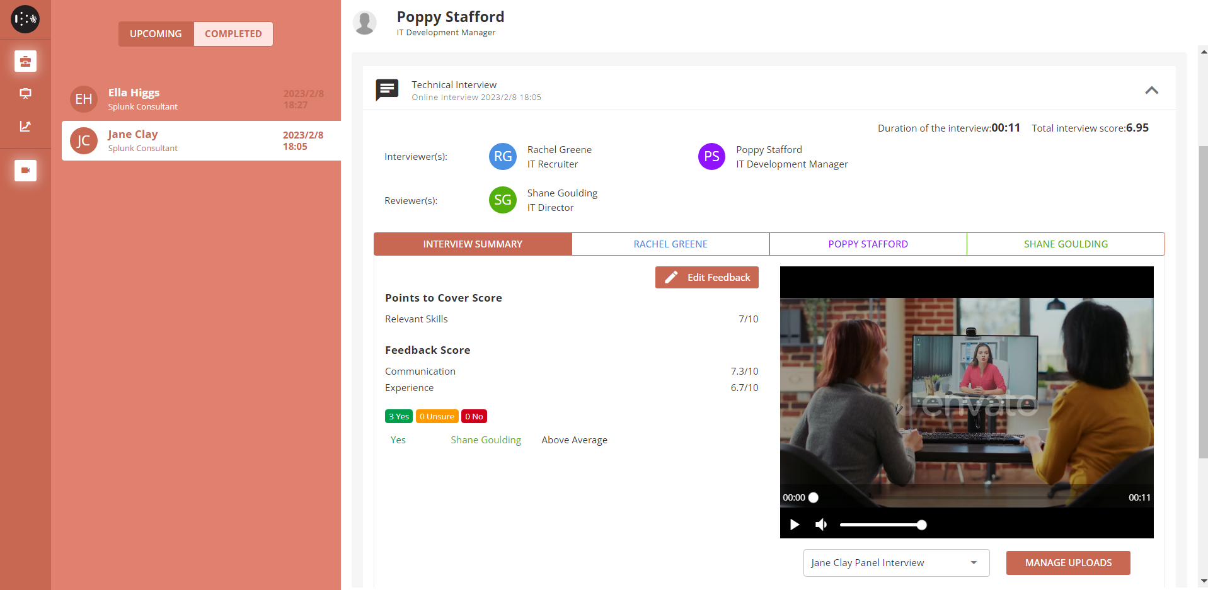Image resolution: width=1208 pixels, height=590 pixels.
Task: Click the Manage Uploads button
Action: (1067, 563)
